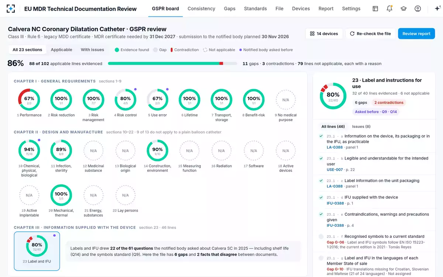Screen dimensions: 443x277
Task: Click the 80% section 23 summary ring
Action: coord(333,96)
